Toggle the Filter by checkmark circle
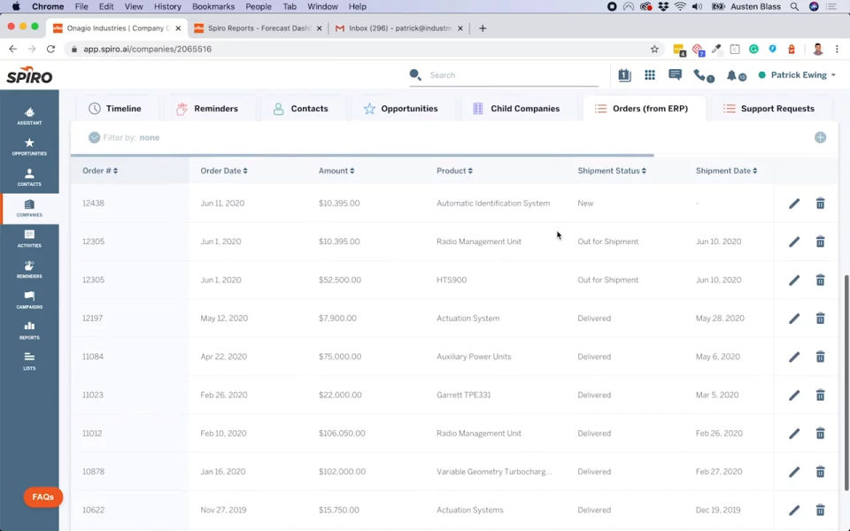Screen dimensions: 850x531 click(95, 138)
